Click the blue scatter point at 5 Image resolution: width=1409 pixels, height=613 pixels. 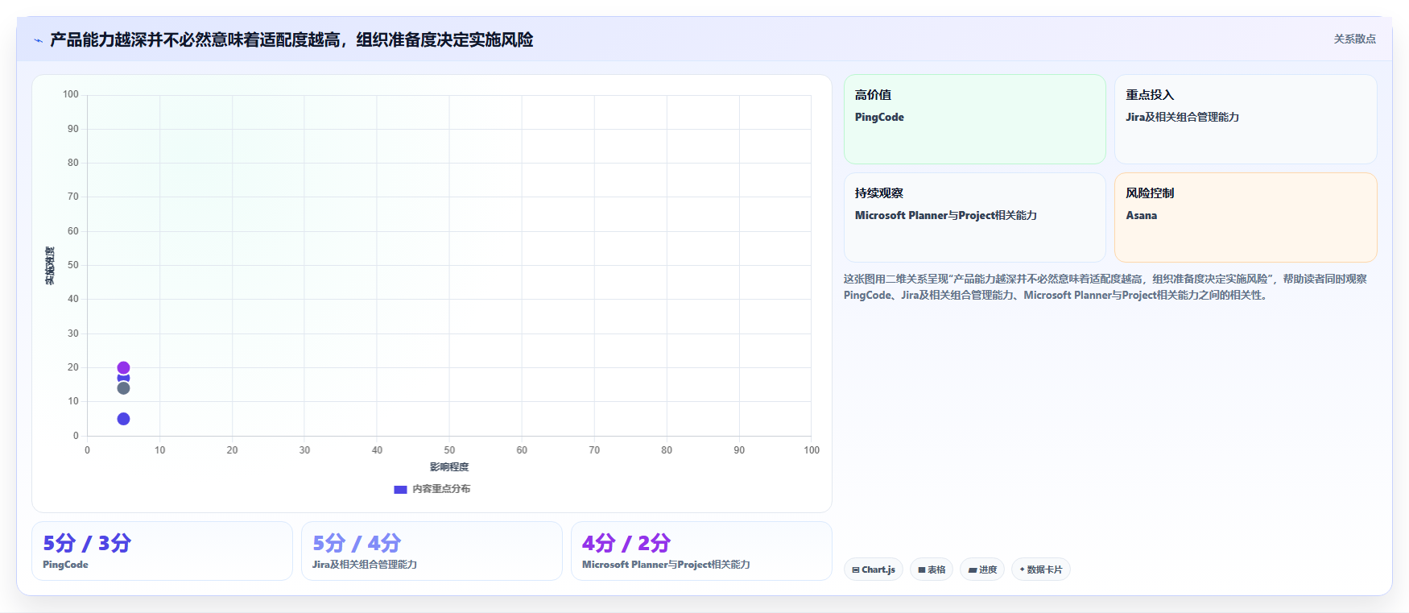(x=123, y=419)
